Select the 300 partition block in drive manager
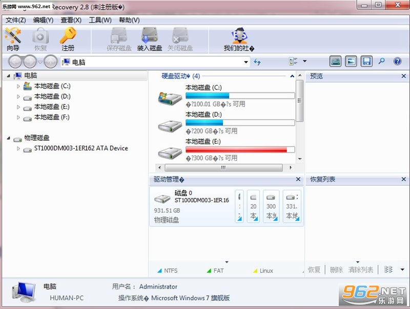 [x=271, y=206]
